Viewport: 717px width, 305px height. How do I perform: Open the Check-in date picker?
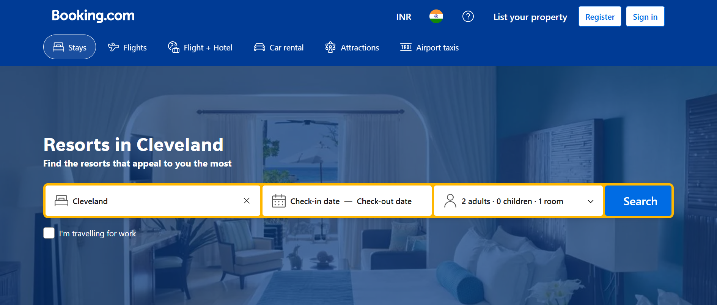point(315,201)
